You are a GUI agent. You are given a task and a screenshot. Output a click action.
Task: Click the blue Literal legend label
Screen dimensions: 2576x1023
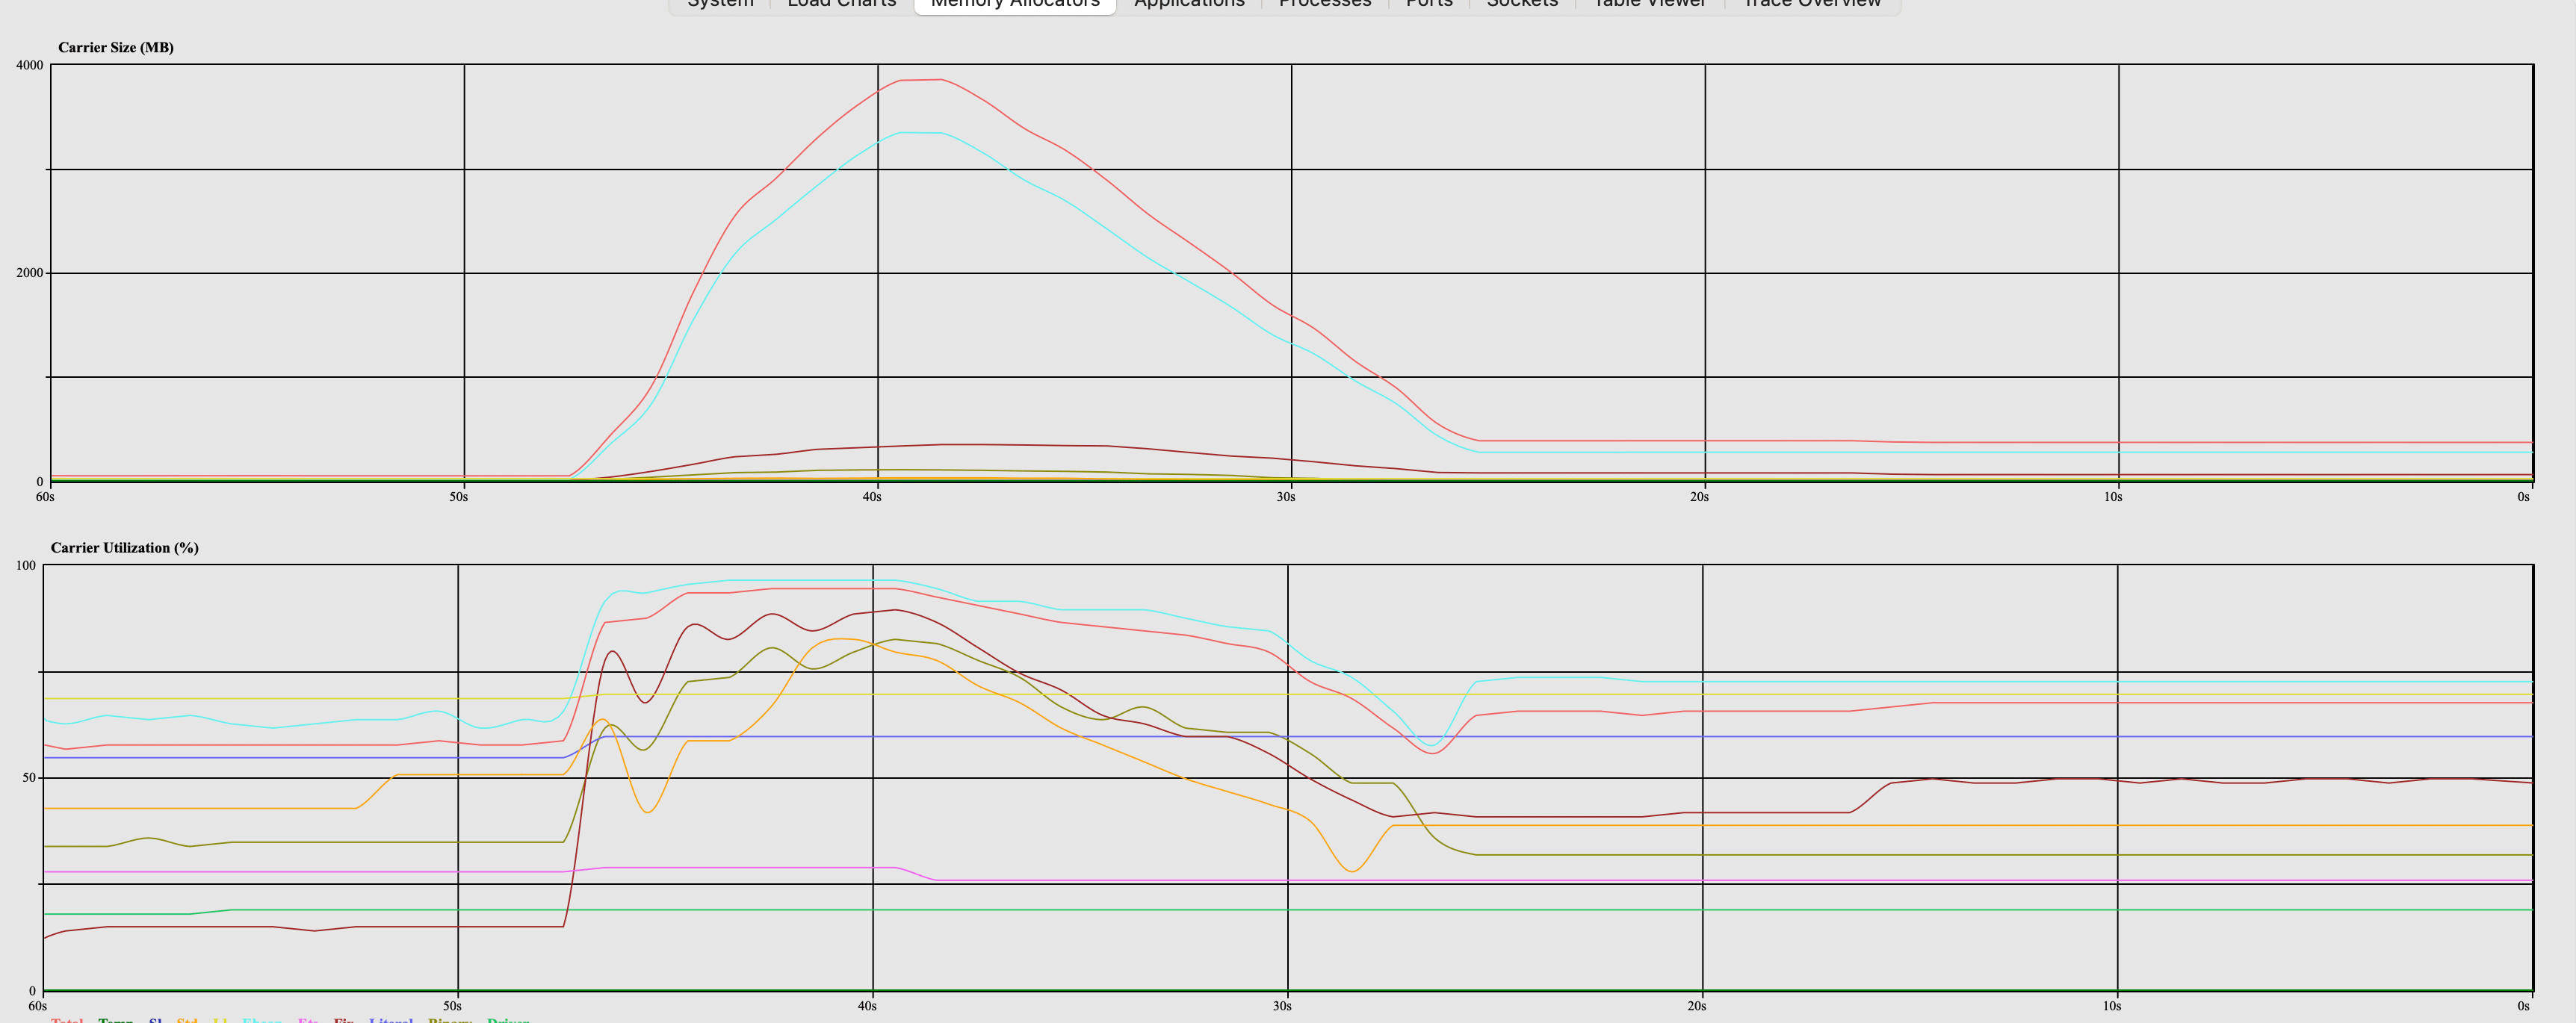pos(390,1020)
